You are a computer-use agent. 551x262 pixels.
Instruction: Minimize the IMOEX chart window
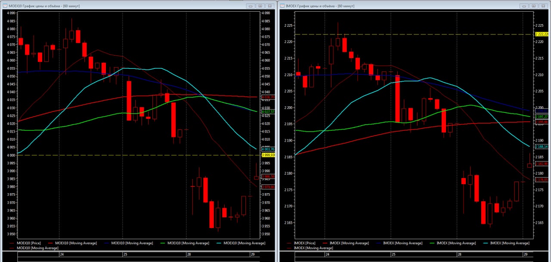coord(524,6)
